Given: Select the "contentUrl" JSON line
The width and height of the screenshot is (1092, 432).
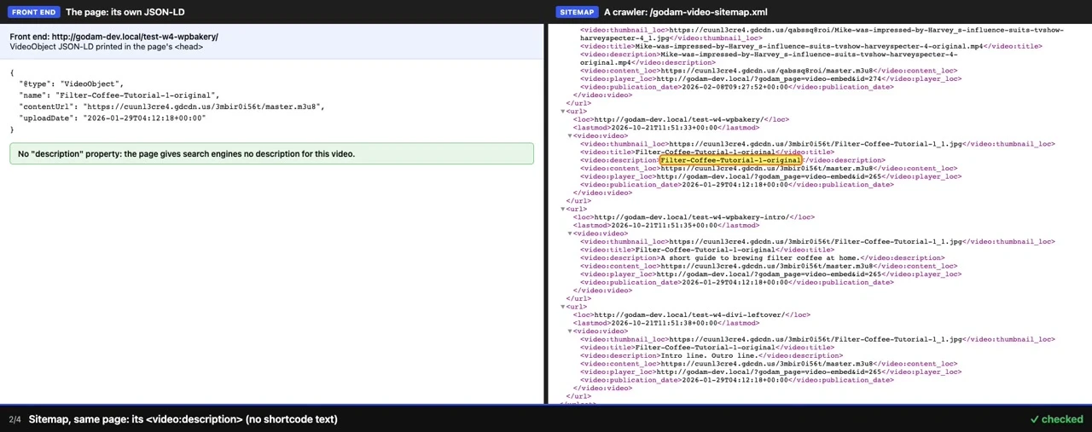Looking at the screenshot, I should click(x=172, y=107).
